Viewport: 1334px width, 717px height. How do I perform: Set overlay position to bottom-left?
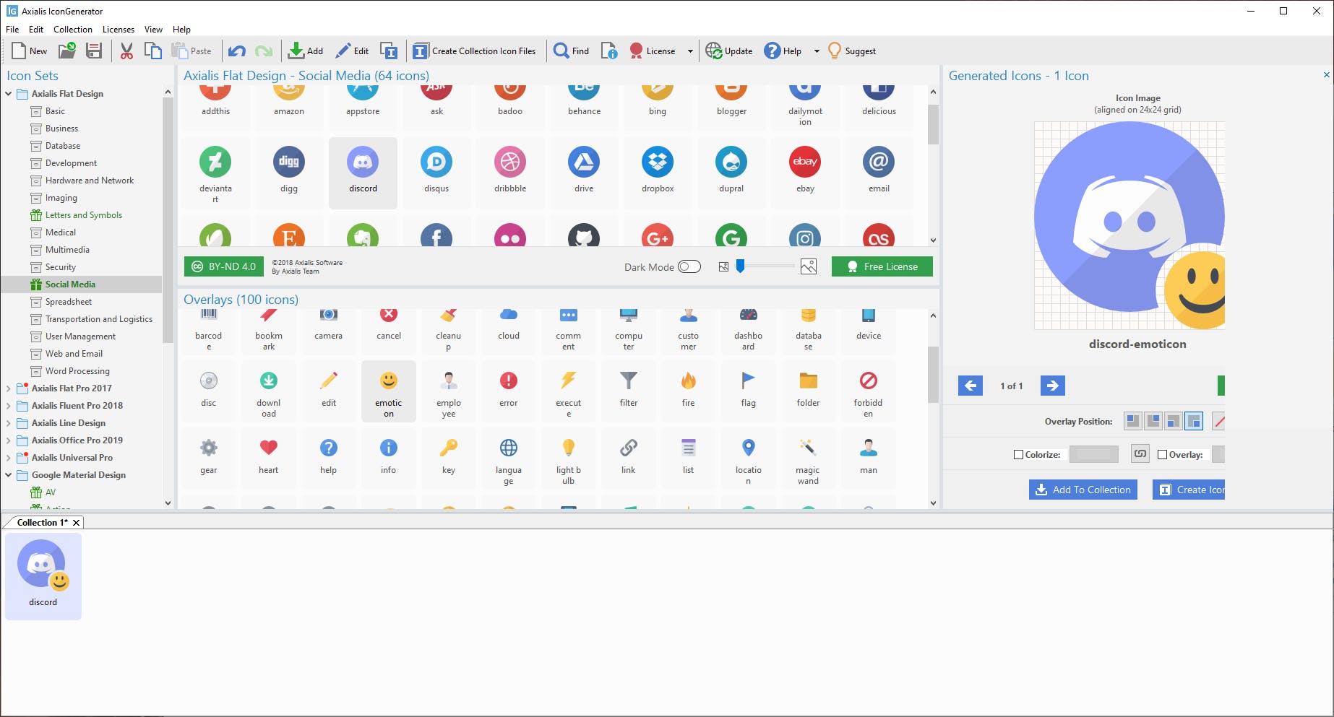point(1174,421)
